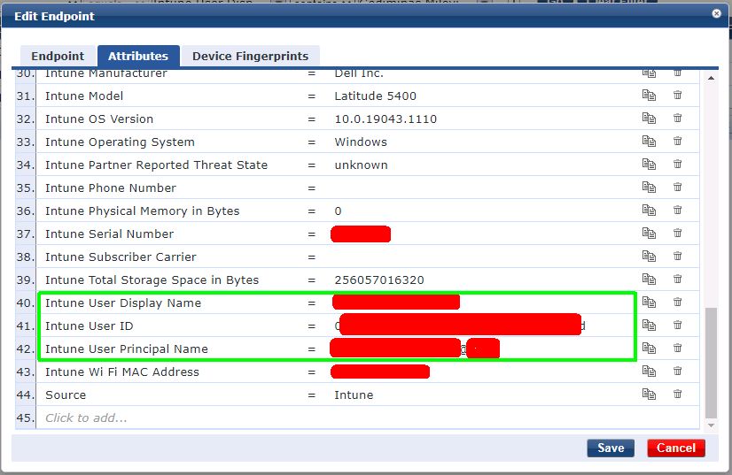Copy the Intune User Principal Name row

(x=649, y=348)
